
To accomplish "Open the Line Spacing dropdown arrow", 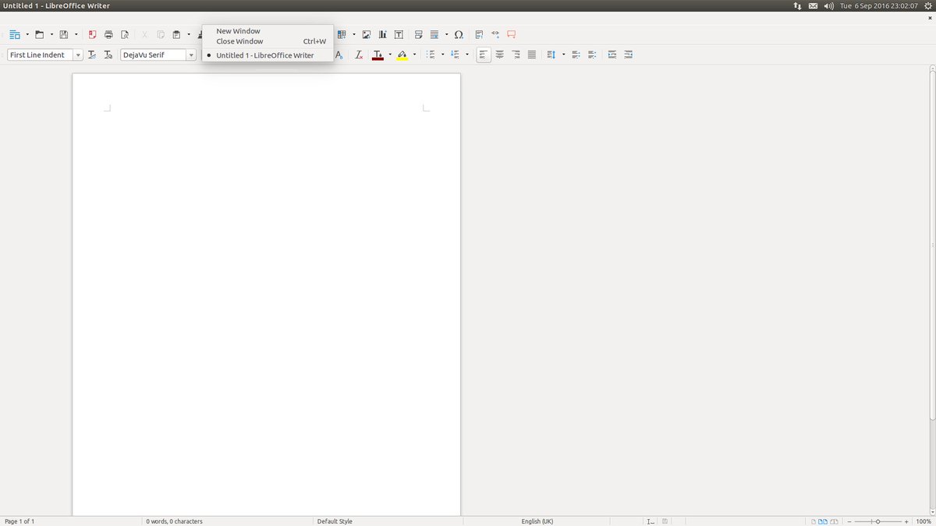I will (563, 55).
